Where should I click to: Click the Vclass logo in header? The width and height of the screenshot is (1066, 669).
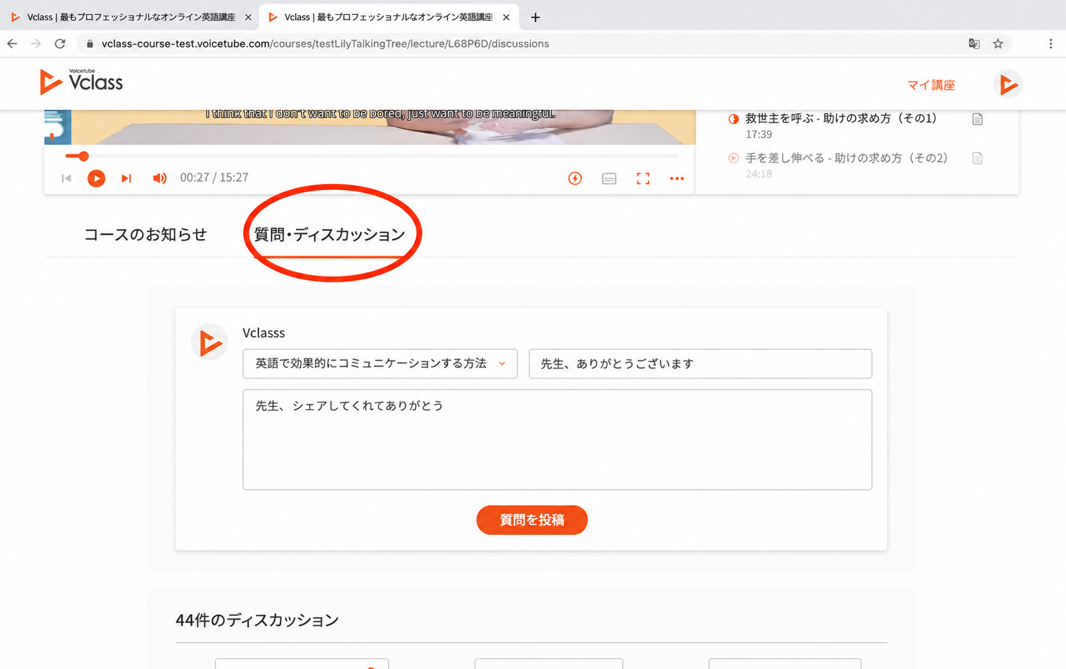tap(81, 82)
